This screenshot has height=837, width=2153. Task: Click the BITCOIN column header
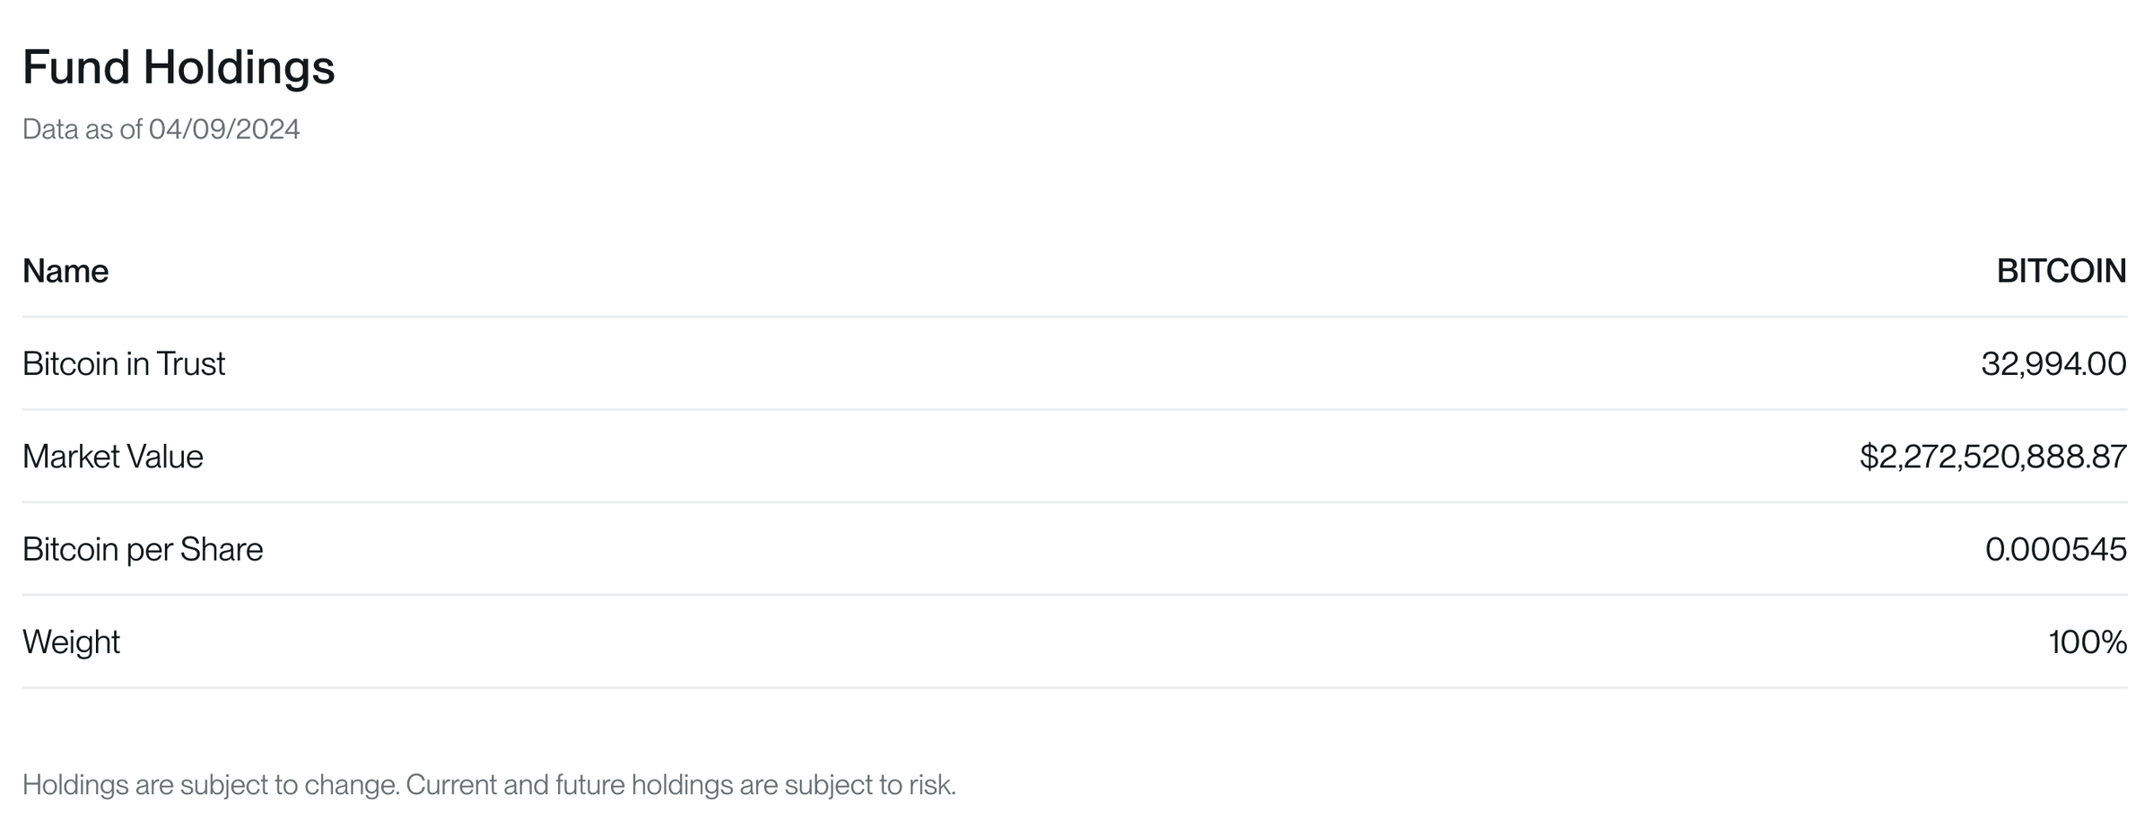point(2061,271)
